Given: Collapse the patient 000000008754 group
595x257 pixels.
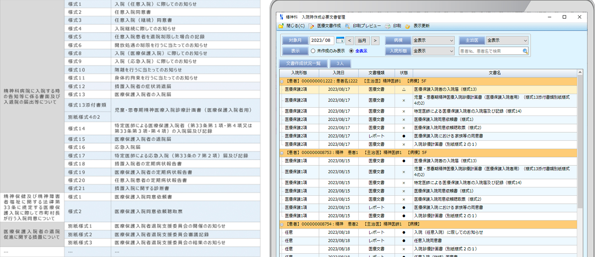Looking at the screenshot, I should [282, 225].
